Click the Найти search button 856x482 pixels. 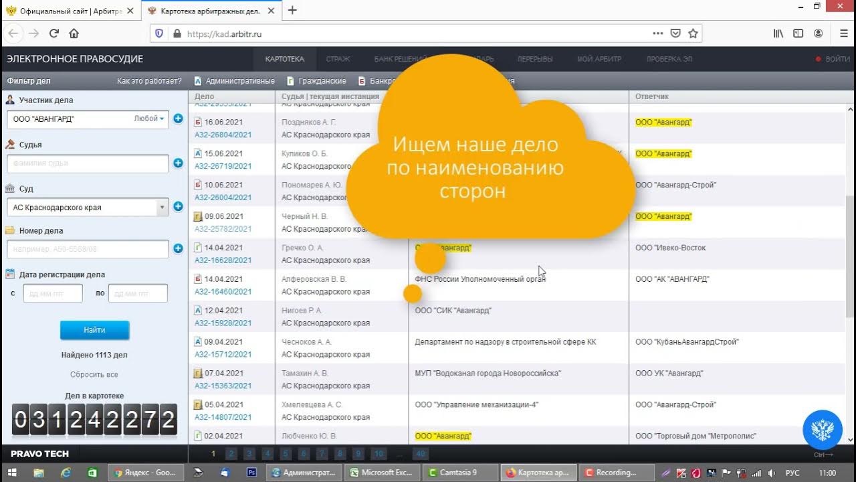pos(94,330)
